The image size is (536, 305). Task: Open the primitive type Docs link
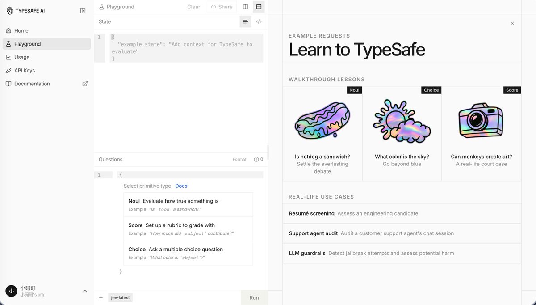[181, 186]
